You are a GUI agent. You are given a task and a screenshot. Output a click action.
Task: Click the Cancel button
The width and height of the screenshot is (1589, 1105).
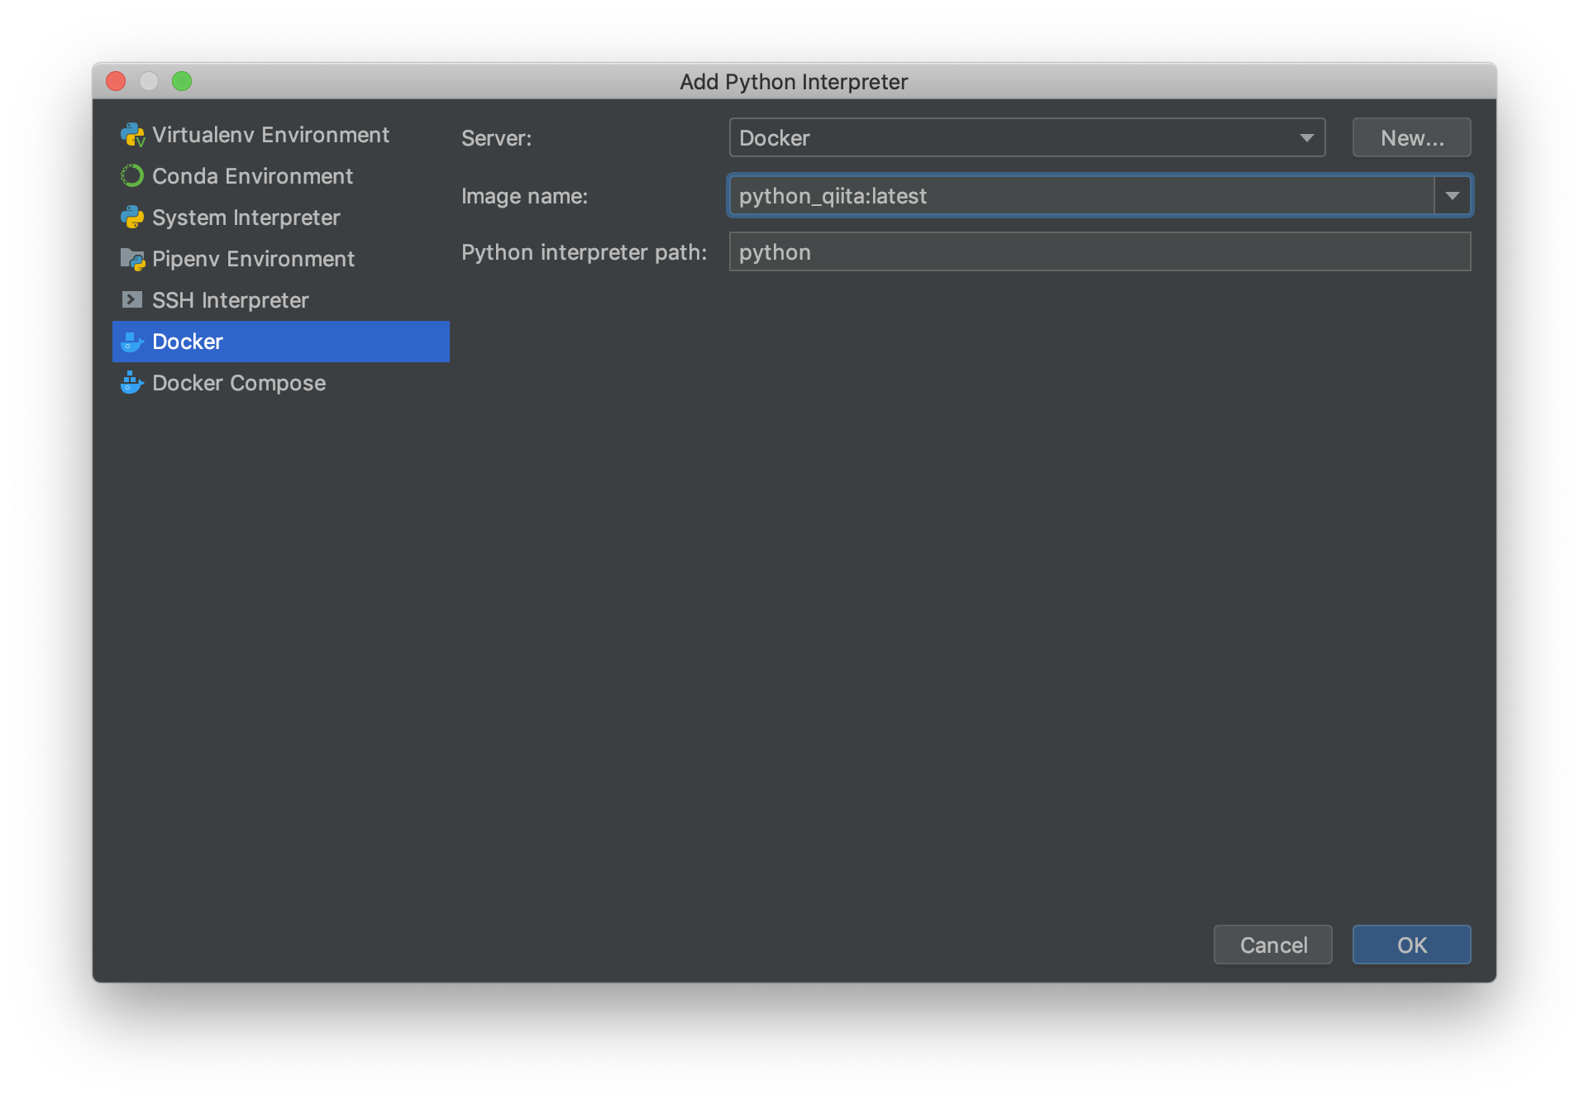1273,945
